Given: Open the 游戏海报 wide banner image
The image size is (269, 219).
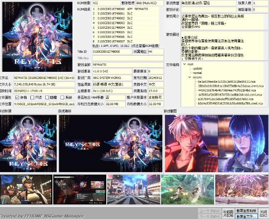Looking at the screenshot, I should tap(111, 143).
